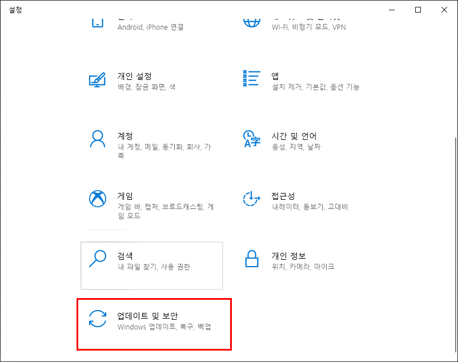
Task: Open the 접근성 settings title
Action: click(283, 196)
